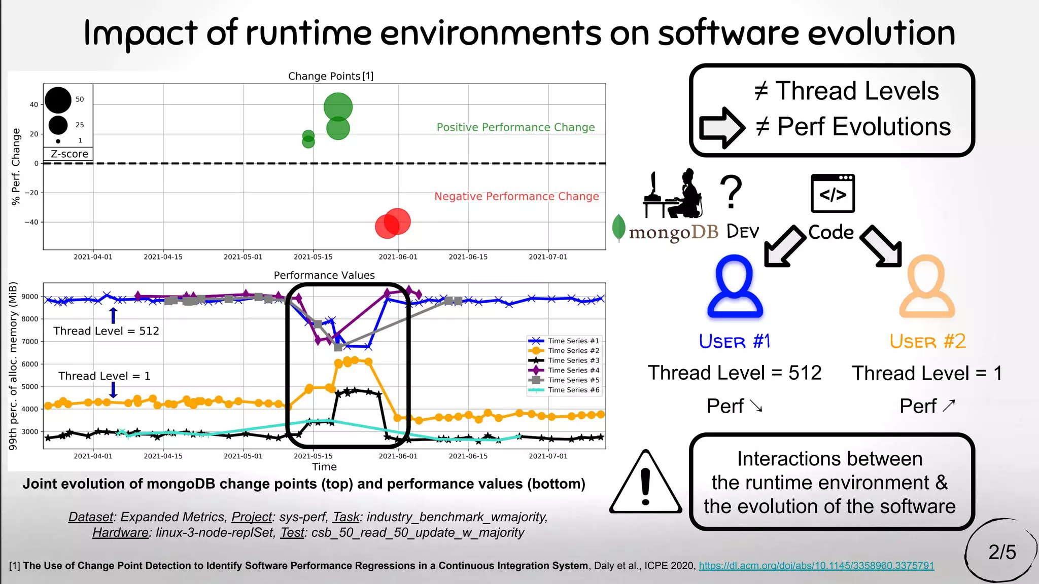The width and height of the screenshot is (1039, 584).
Task: Click the arrow pointing down to User #1
Action: [784, 246]
